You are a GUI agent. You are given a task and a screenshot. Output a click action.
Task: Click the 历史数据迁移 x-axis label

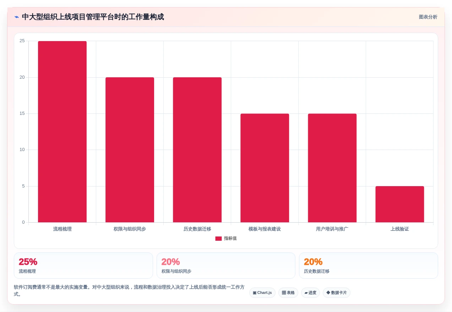(197, 229)
